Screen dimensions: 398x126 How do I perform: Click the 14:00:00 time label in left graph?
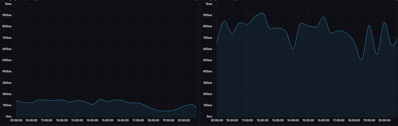93,121
